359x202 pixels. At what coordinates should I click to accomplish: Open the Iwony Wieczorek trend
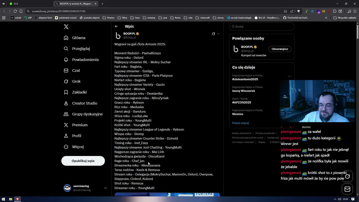pyautogui.click(x=243, y=91)
